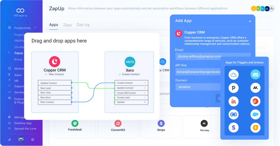Select Update Contact trigger in Copper CRM
The height and width of the screenshot is (146, 280).
[x=55, y=83]
